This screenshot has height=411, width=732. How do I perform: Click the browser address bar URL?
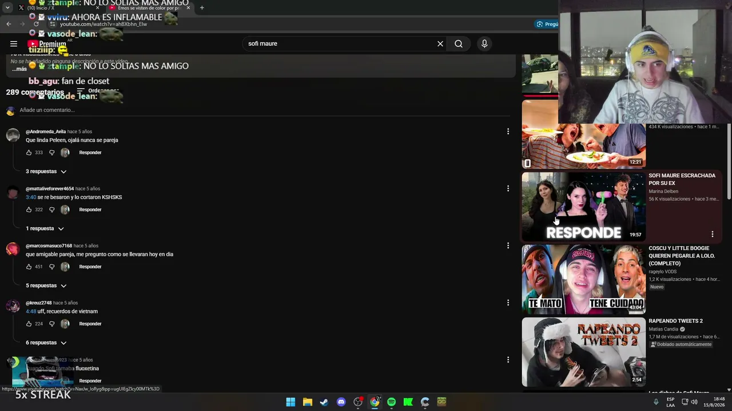(104, 24)
